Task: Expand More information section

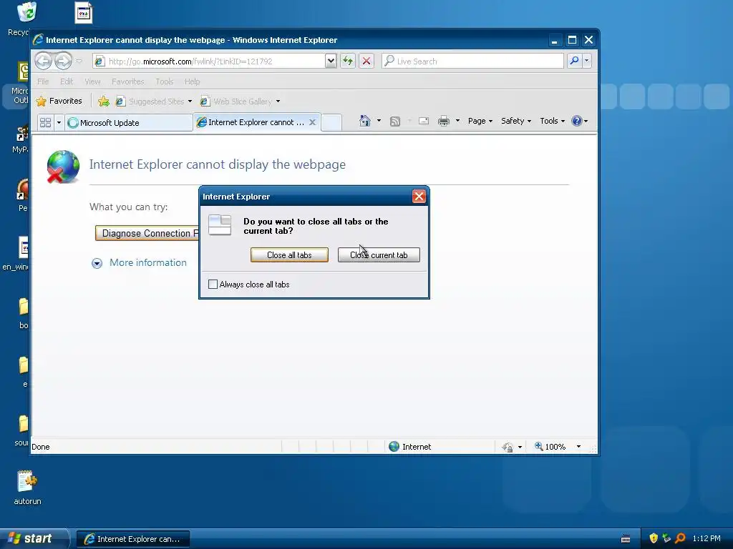Action: point(139,263)
